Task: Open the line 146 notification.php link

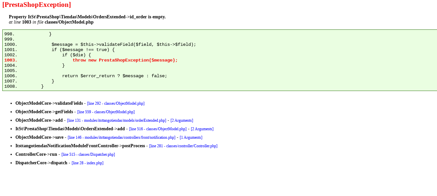Action: 122,137
